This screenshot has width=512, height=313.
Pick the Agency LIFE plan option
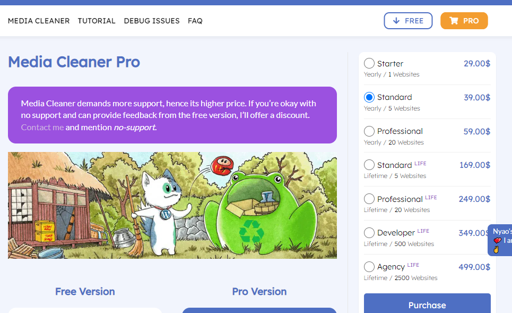click(x=369, y=267)
